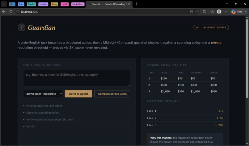Open the Prog tab group
This screenshot has width=249, height=146.
click(54, 4)
